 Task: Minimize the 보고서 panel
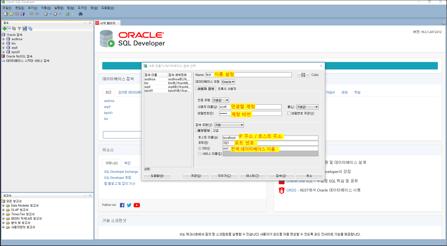tap(90, 195)
